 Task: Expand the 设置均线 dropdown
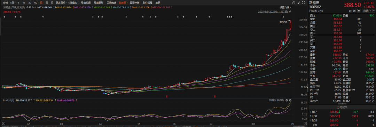tap(285, 7)
